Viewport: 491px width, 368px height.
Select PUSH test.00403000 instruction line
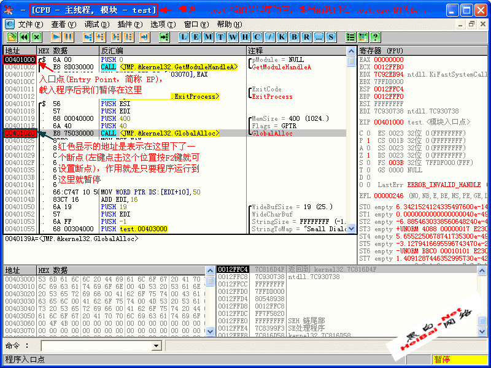click(176, 229)
